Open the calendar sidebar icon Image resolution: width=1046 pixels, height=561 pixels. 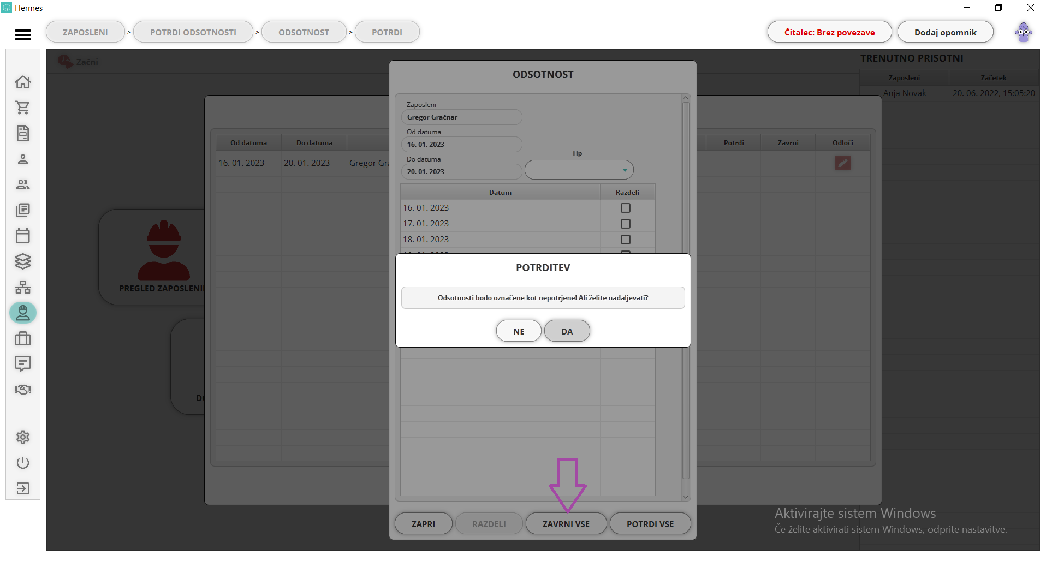(x=23, y=236)
